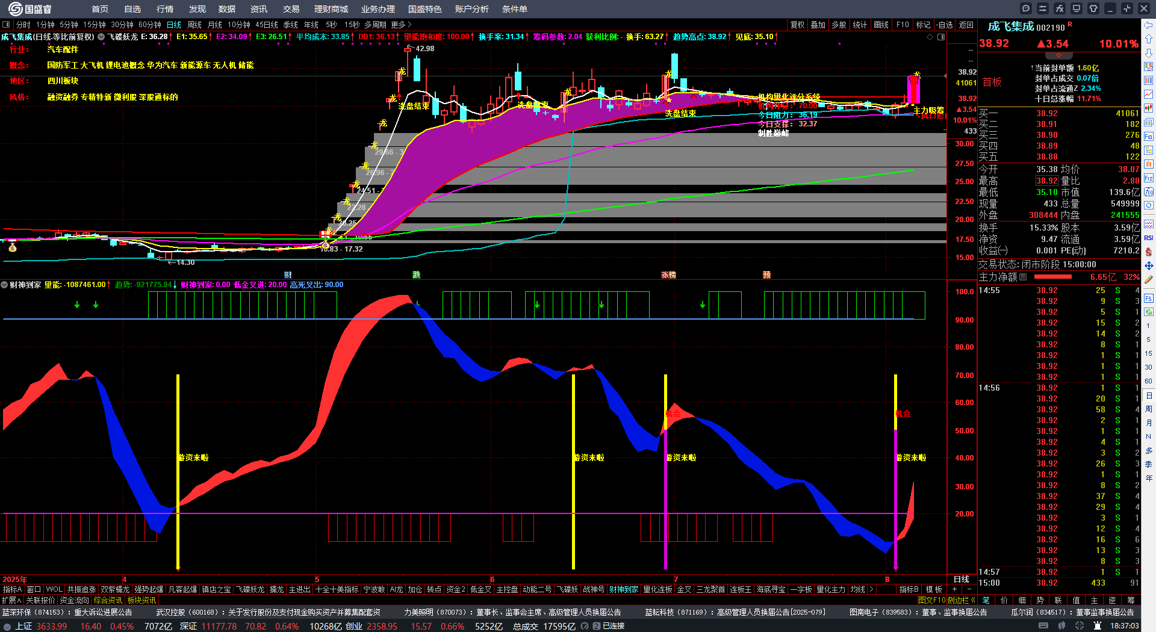The image size is (1156, 632).
Task: Click the Guosheng logo icon at top-left
Action: tap(15, 8)
